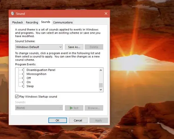This screenshot has height=139, width=174.
Task: Open the Communications tab
Action: [63, 22]
